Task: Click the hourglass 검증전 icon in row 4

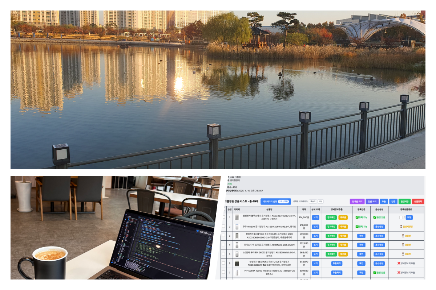Action: 403,245
